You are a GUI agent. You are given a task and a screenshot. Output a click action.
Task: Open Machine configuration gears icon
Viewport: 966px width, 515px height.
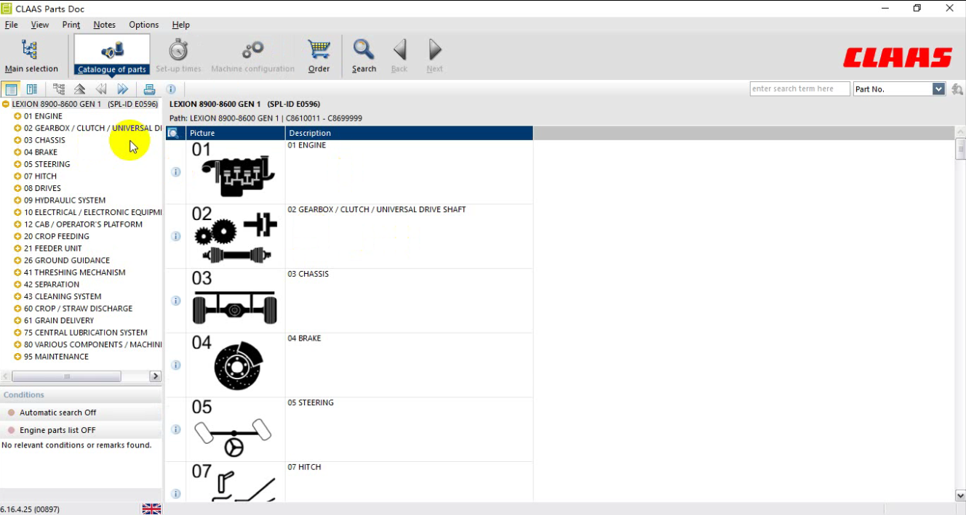pyautogui.click(x=253, y=50)
